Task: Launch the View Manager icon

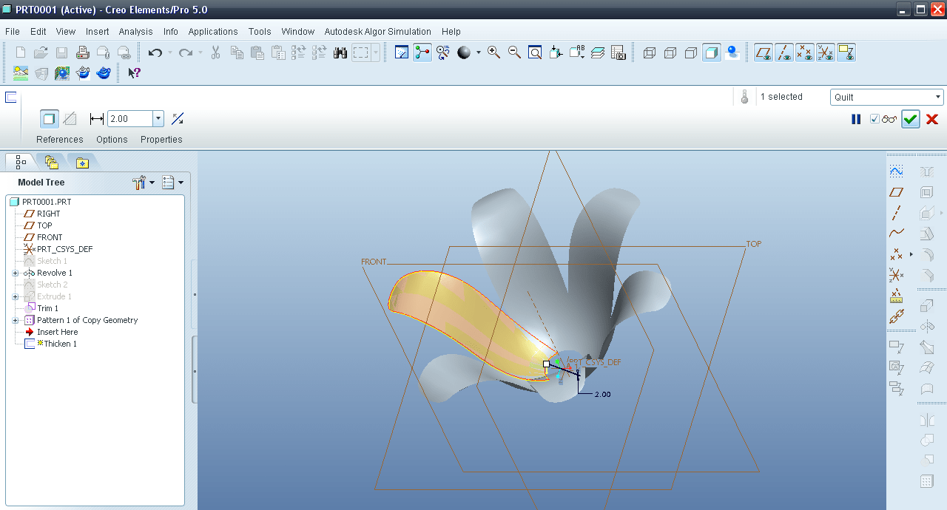Action: coord(619,52)
